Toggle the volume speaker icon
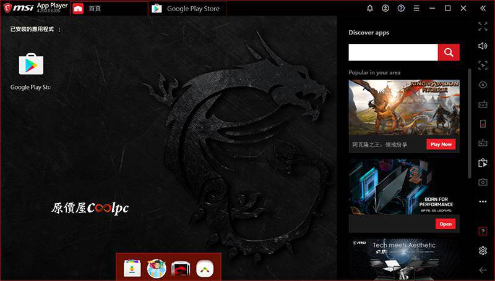 point(483,46)
